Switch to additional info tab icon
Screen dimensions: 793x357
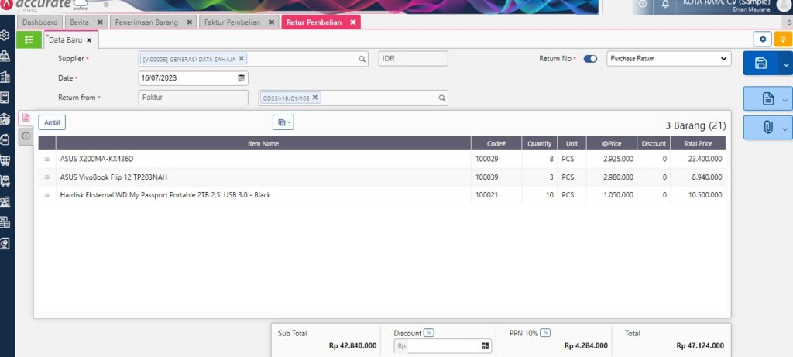[26, 136]
